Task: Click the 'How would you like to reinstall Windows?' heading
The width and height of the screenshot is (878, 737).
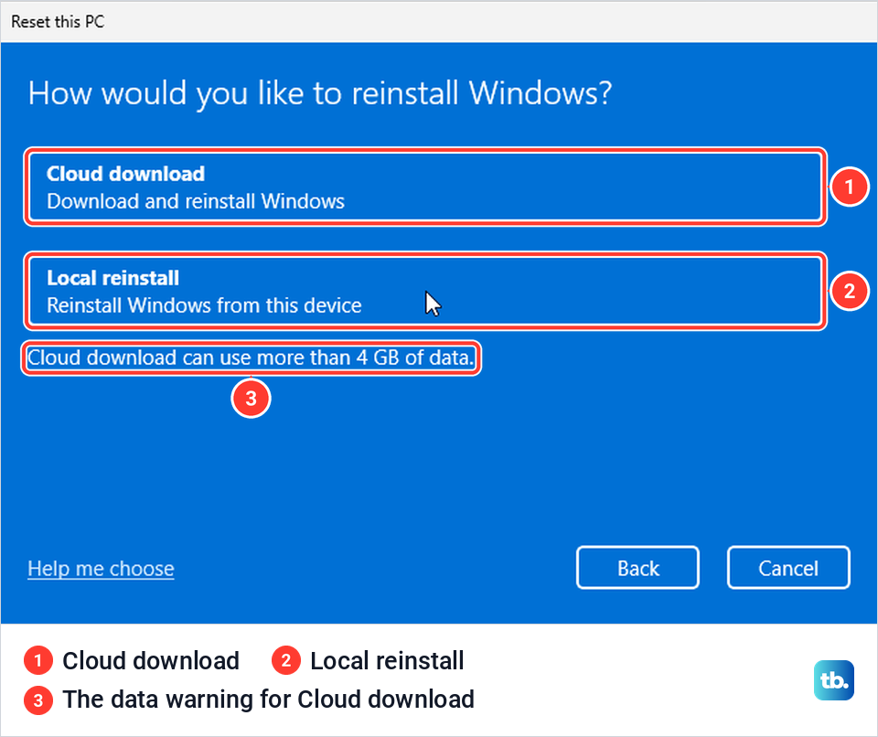Action: [x=320, y=93]
